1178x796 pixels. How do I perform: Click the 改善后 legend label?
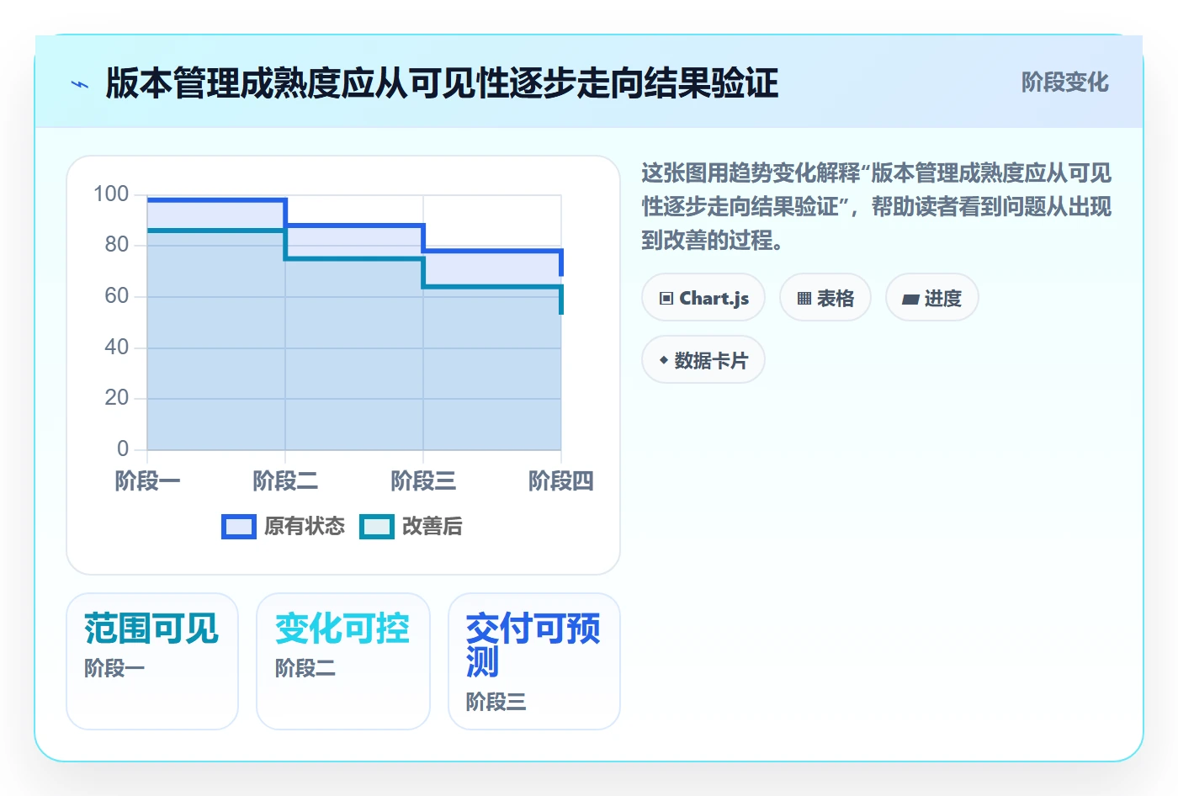point(432,527)
